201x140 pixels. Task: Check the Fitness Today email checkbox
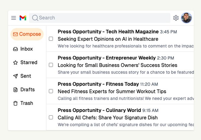coord(51,91)
